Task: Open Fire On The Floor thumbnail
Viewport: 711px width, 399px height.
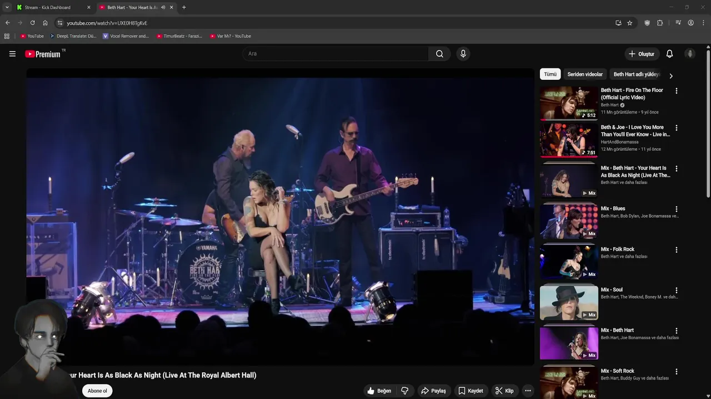Action: point(569,103)
